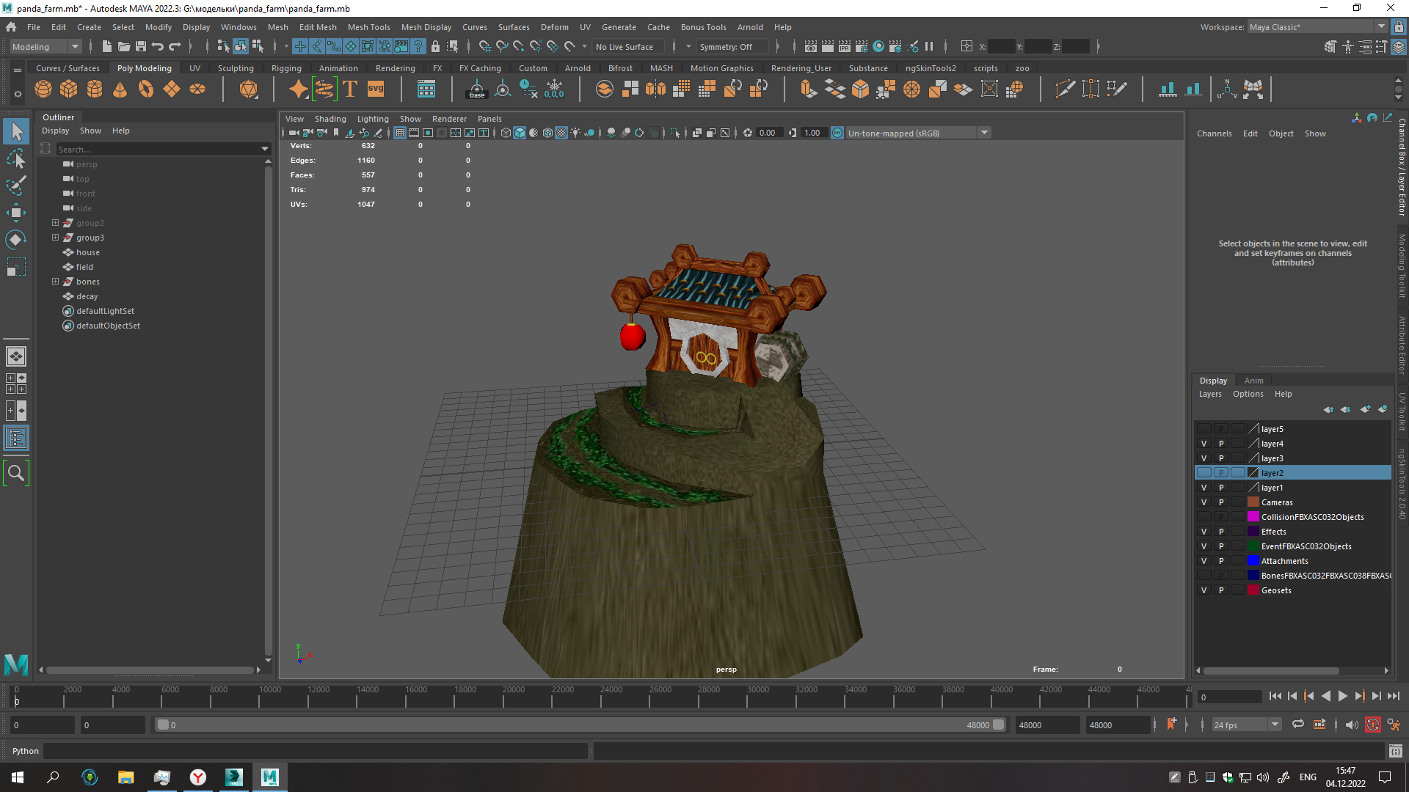Click the poly sphere shelf icon
This screenshot has width=1409, height=792.
coord(43,89)
